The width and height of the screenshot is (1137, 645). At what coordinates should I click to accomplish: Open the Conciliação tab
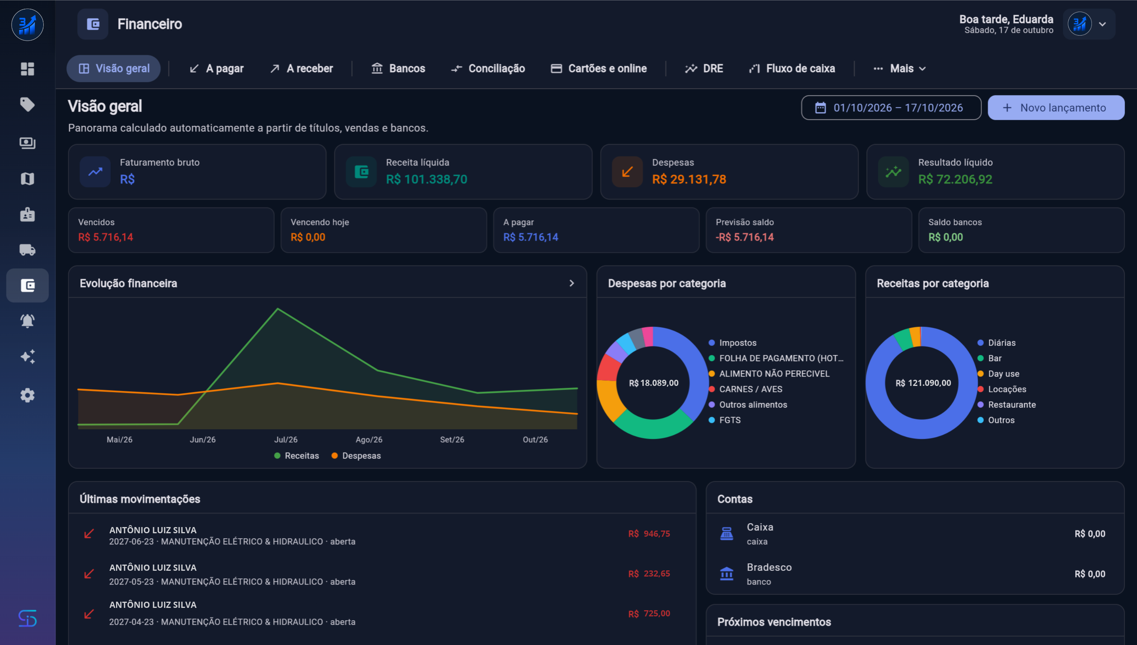coord(488,68)
